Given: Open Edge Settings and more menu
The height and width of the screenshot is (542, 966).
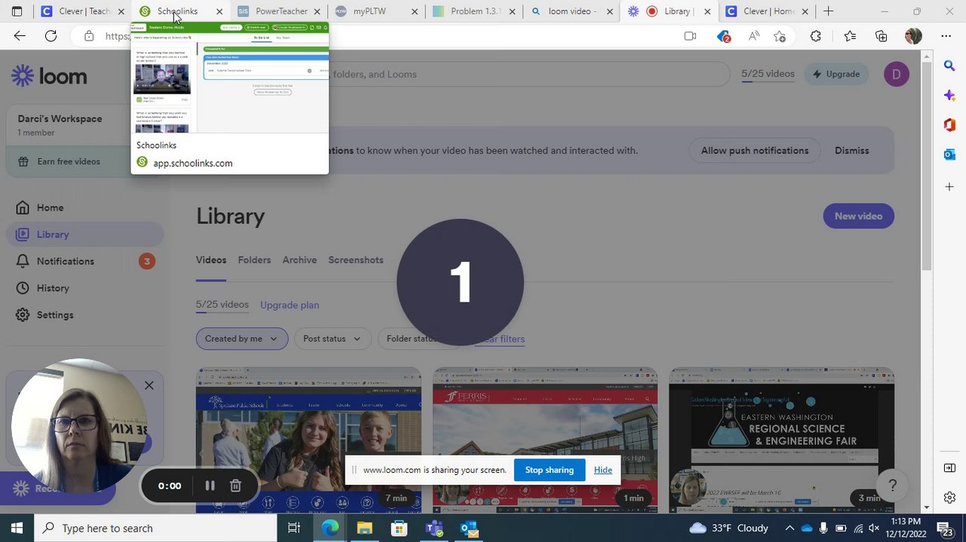Looking at the screenshot, I should (946, 36).
